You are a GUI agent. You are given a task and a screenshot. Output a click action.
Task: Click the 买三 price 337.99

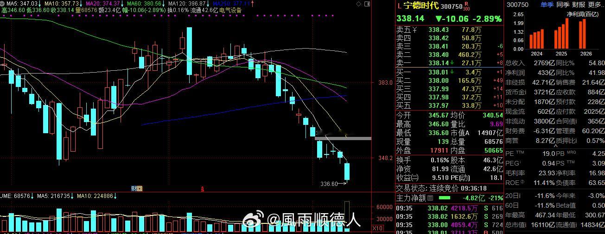(438, 89)
